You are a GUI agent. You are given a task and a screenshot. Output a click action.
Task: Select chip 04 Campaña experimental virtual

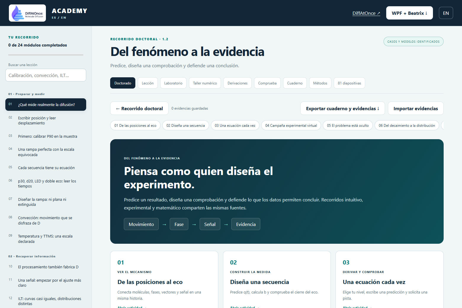(x=291, y=125)
